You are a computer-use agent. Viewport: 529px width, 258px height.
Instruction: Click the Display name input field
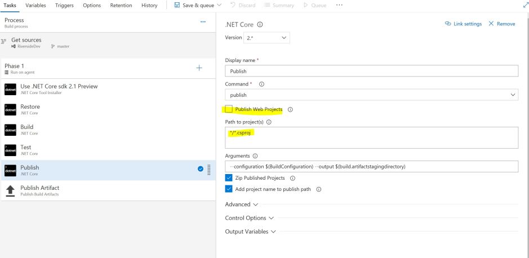pos(371,72)
